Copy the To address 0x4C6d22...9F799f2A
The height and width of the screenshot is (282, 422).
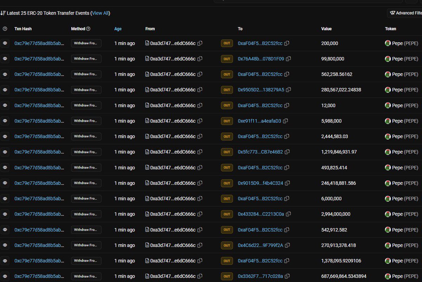[288, 245]
